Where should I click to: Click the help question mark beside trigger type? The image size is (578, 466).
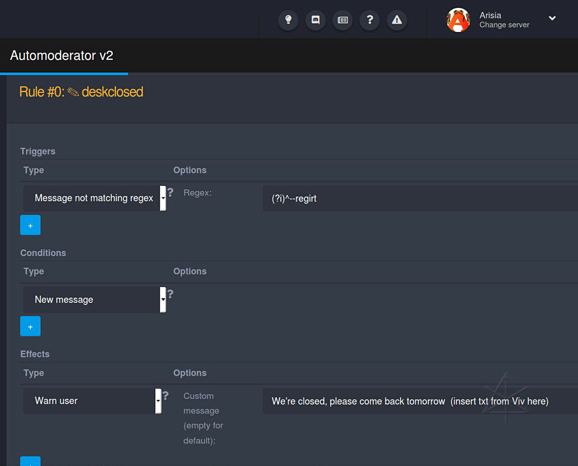pyautogui.click(x=170, y=193)
